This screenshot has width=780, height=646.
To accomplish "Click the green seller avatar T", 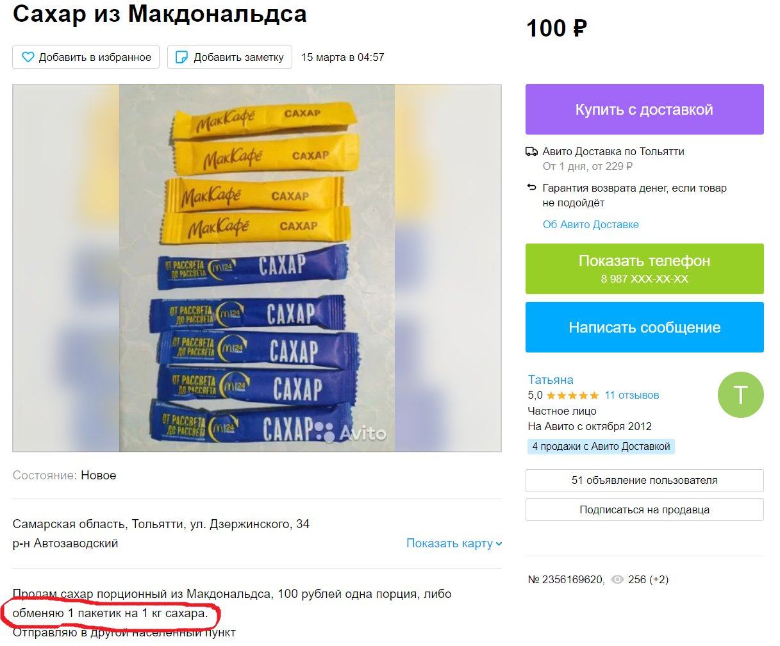I will pos(740,395).
